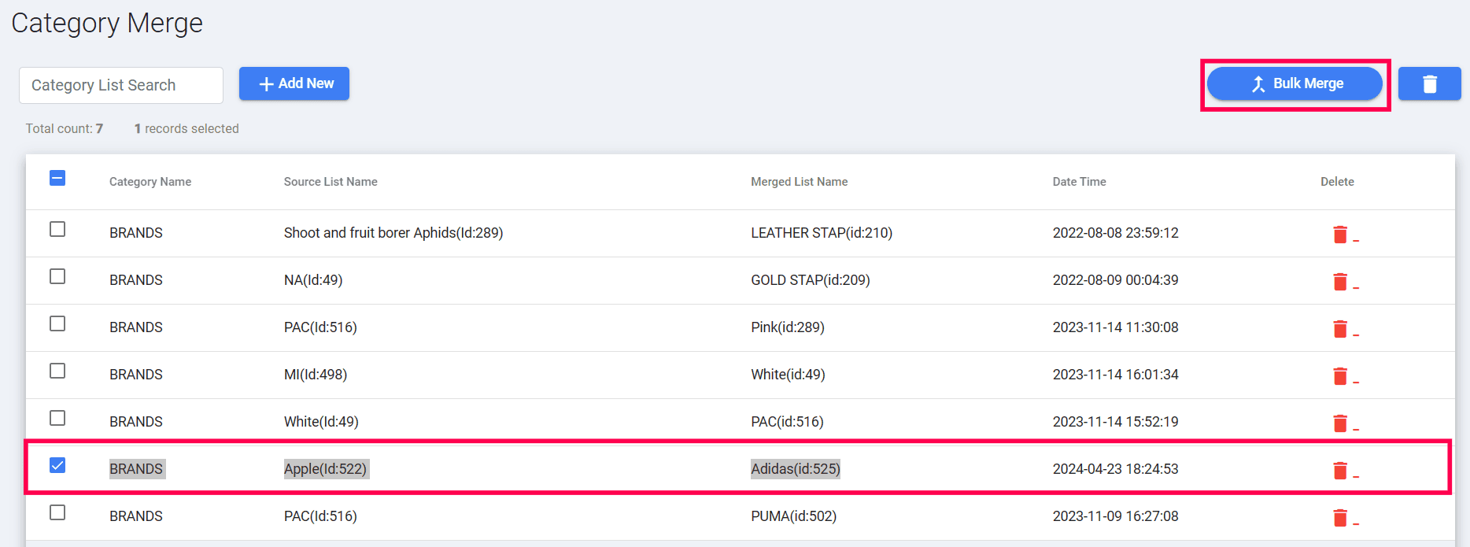Click the Source List Name column header
This screenshot has height=547, width=1470.
[331, 182]
